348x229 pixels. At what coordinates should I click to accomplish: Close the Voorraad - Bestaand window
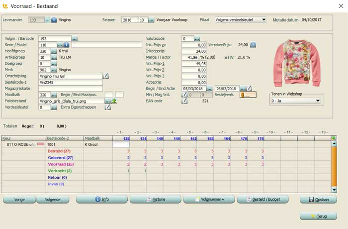(341, 6)
